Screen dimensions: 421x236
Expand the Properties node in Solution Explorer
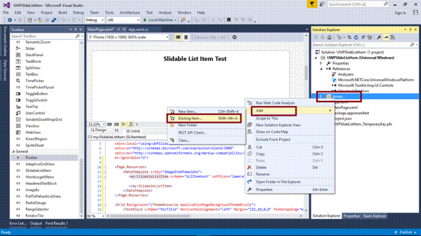[x=321, y=63]
